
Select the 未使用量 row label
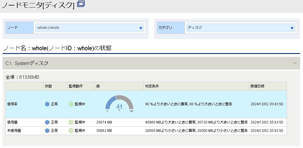coord(14,131)
